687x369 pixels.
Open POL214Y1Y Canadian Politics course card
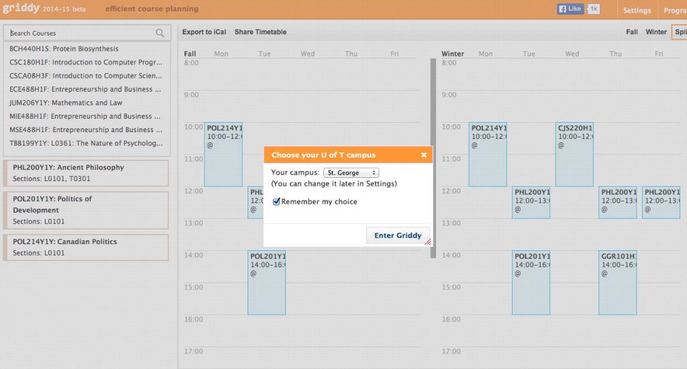[86, 247]
